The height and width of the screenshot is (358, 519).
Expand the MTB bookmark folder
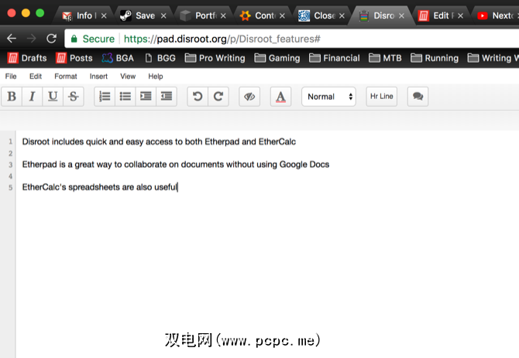click(385, 58)
